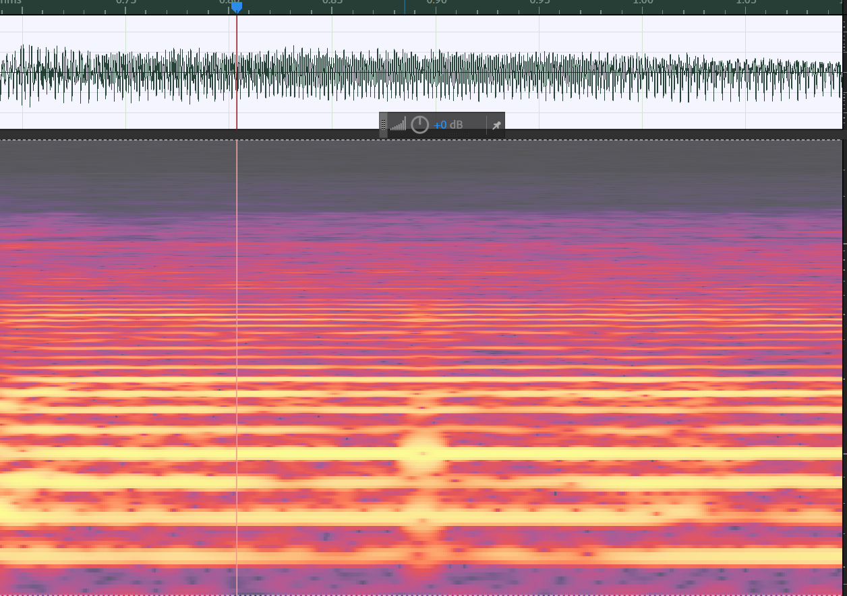Click the 0.90 mark on the time ruler

click(436, 3)
